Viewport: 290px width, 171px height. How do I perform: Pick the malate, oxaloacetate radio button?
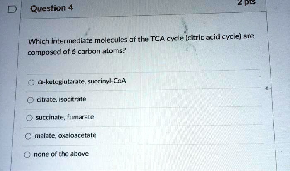click(28, 136)
